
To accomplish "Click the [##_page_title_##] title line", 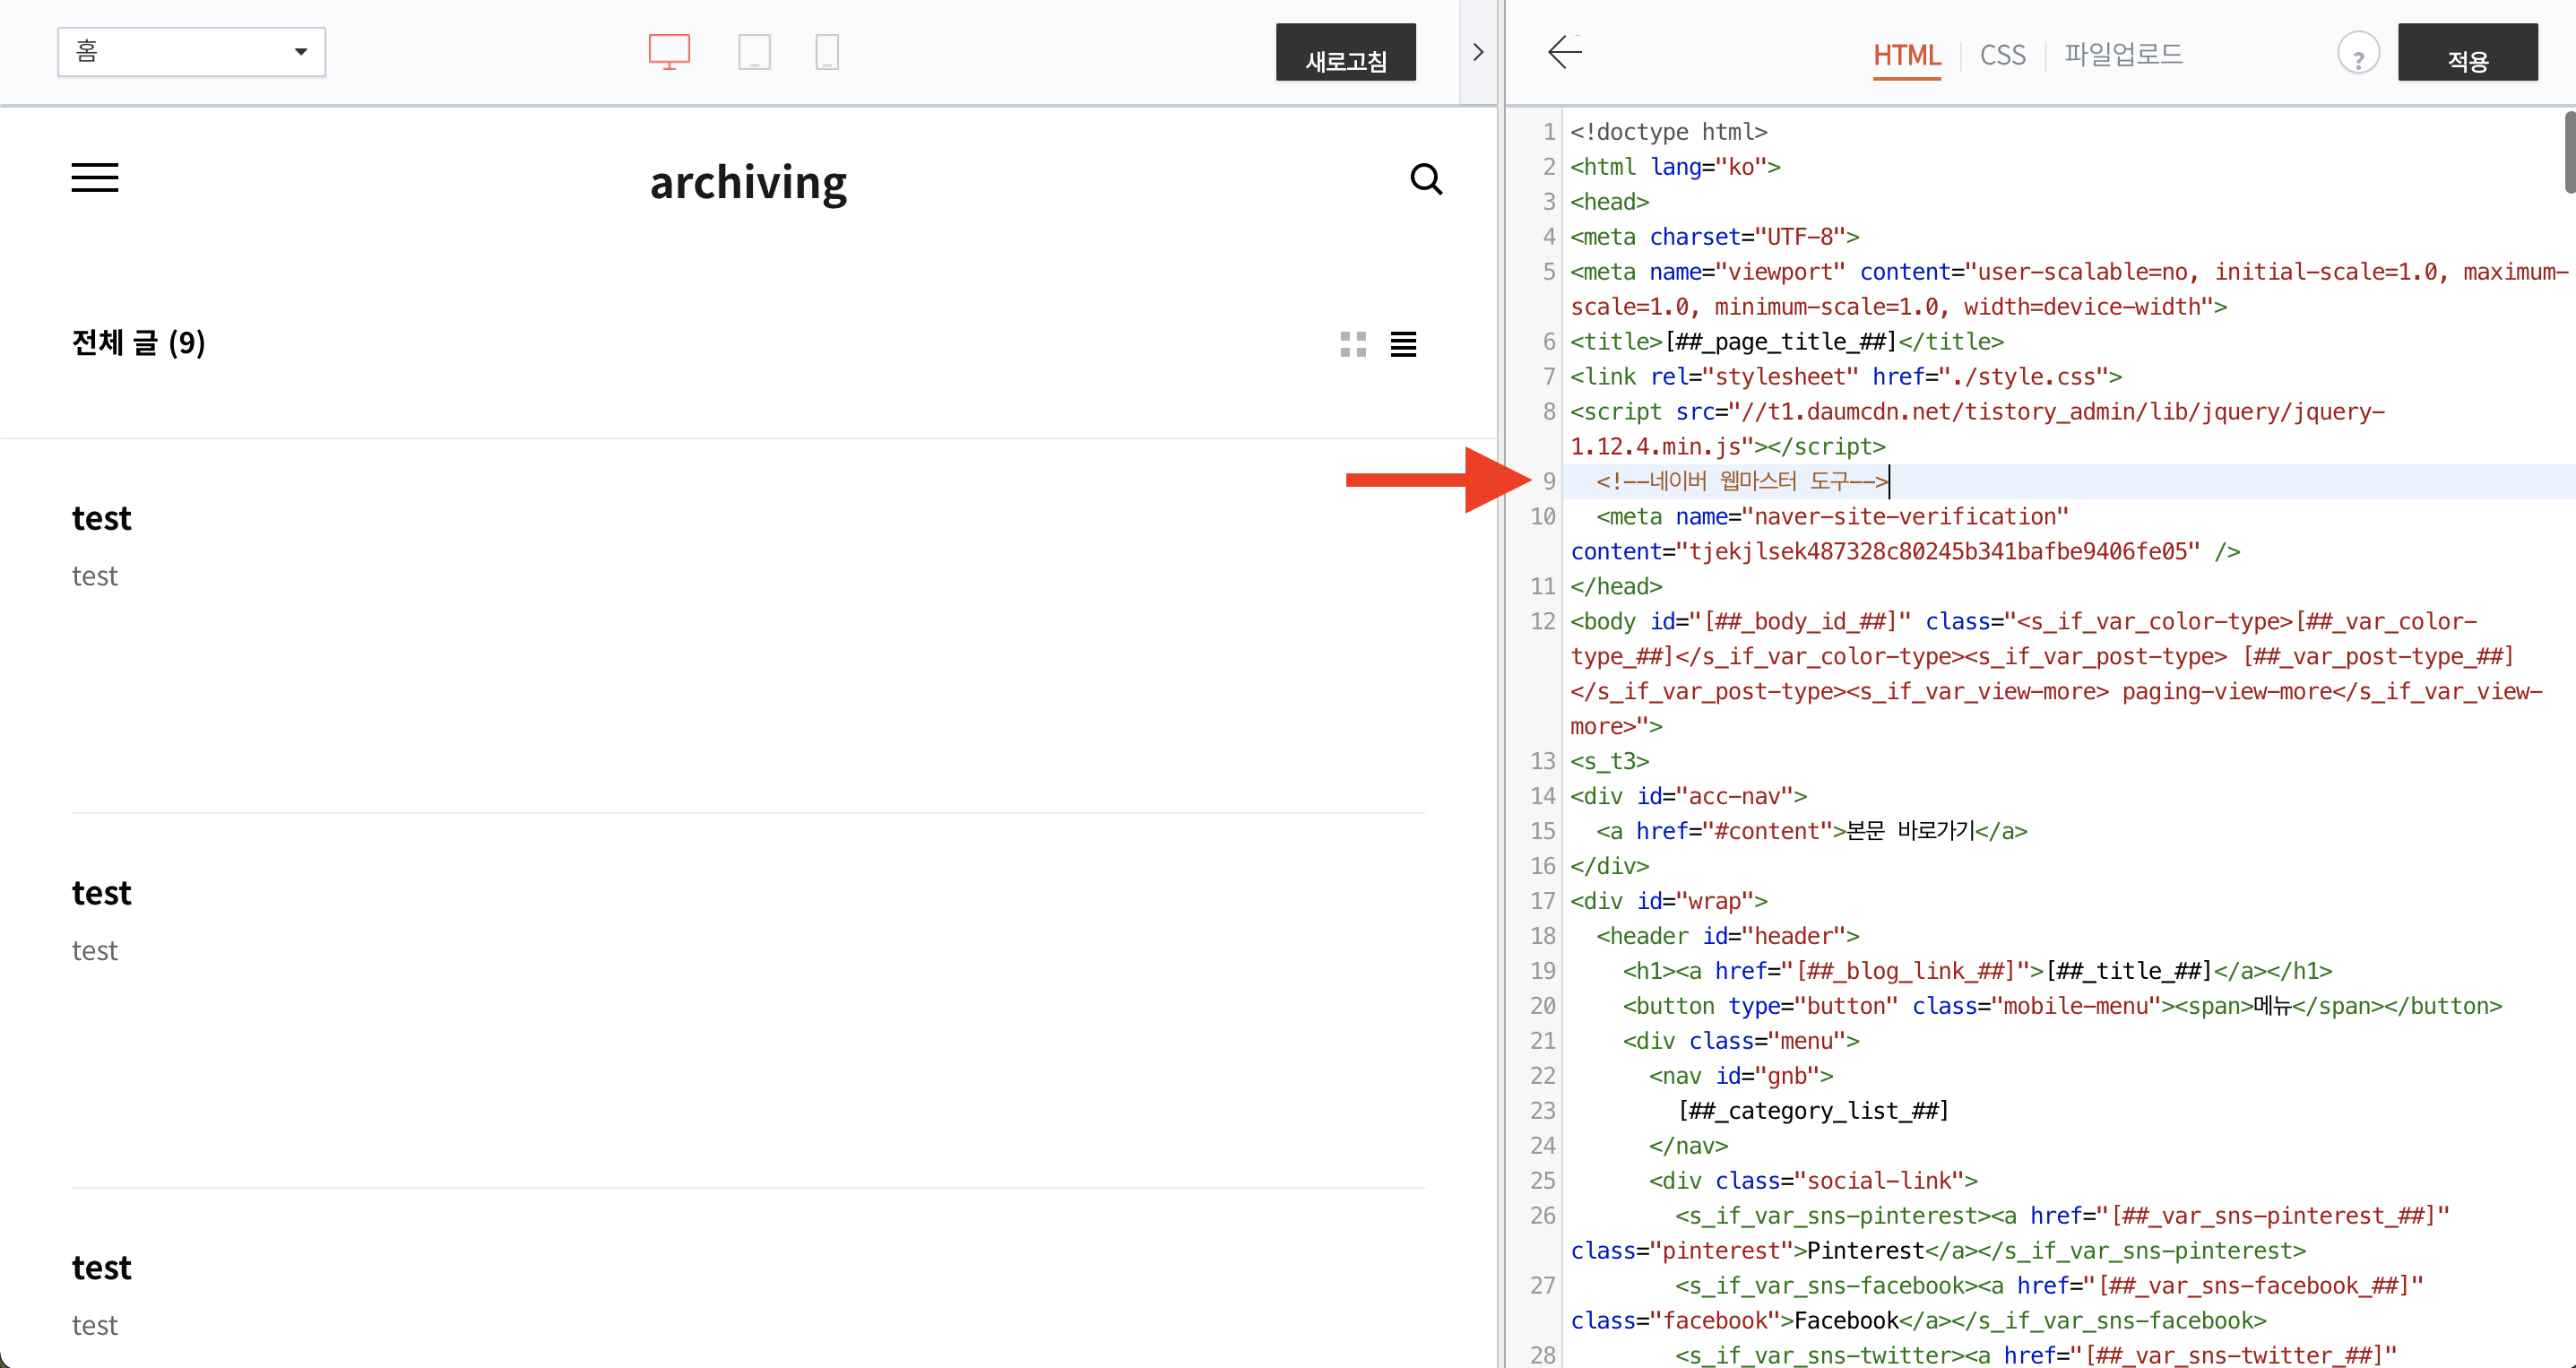I will pyautogui.click(x=1787, y=342).
